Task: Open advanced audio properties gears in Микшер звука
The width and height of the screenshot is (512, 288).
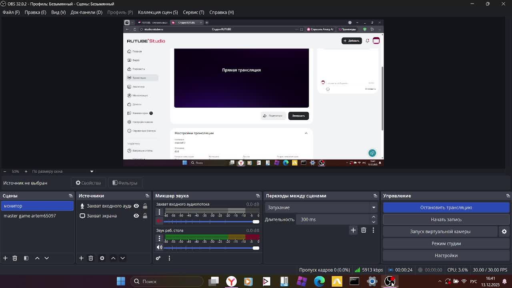Action: [158, 258]
